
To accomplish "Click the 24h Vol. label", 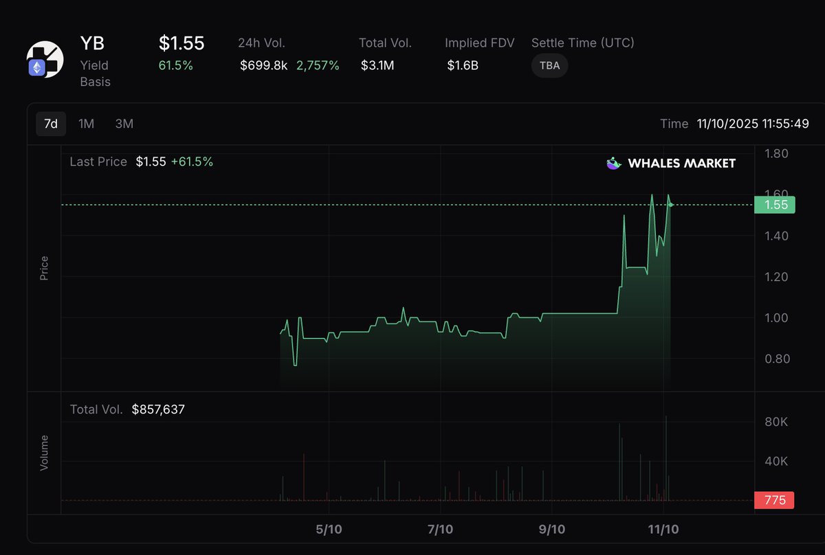I will pyautogui.click(x=261, y=43).
